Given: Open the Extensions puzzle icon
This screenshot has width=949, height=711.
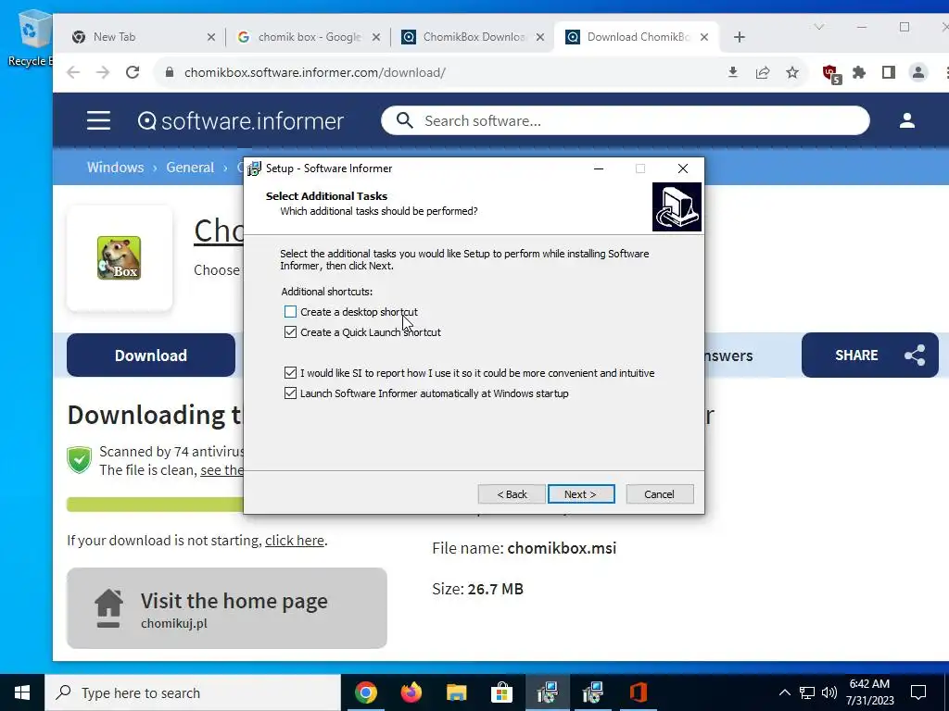Looking at the screenshot, I should pyautogui.click(x=859, y=72).
